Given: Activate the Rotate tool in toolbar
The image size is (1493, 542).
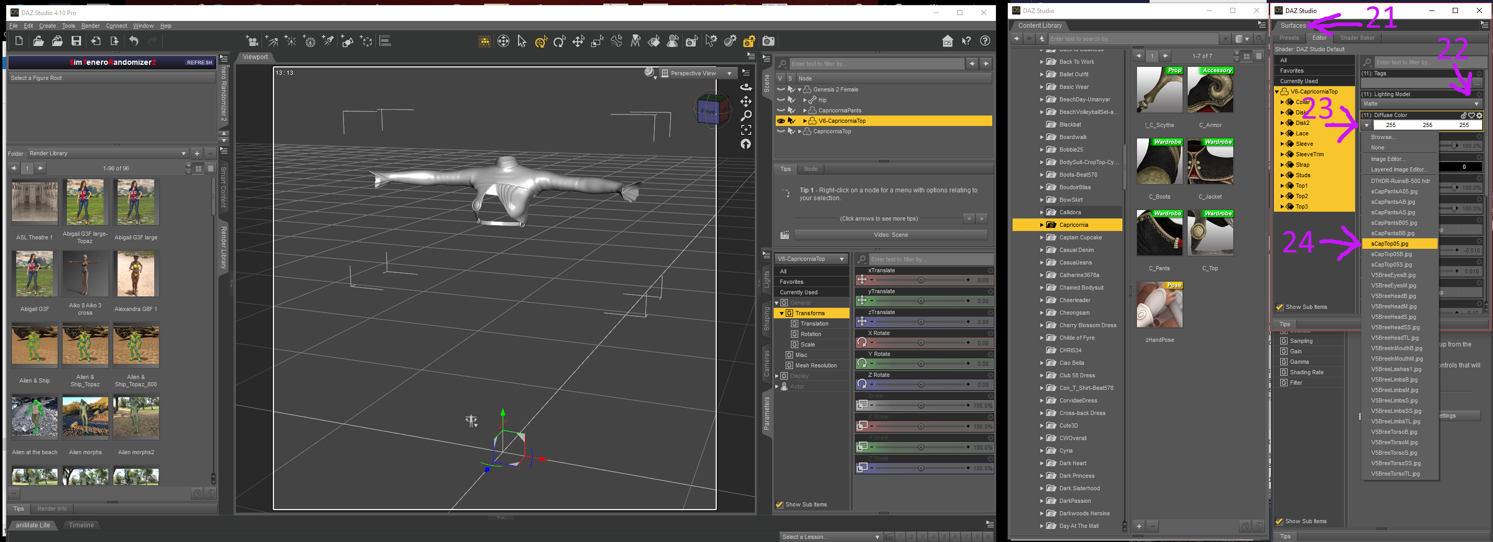Looking at the screenshot, I should pos(559,41).
